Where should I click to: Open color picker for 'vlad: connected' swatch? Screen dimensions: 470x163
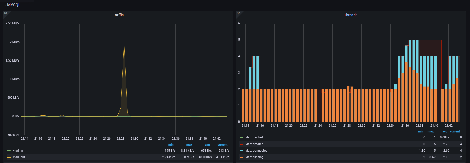coord(241,151)
